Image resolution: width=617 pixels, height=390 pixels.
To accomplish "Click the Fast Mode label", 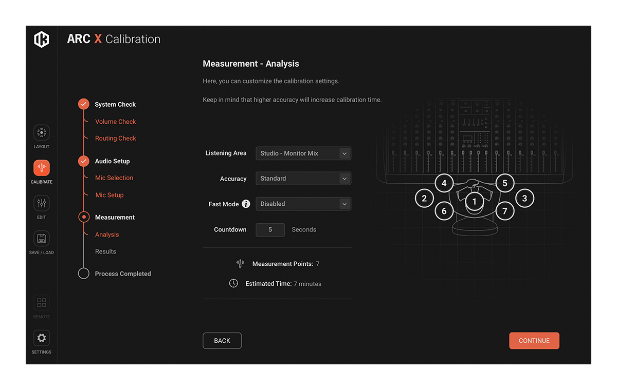I will coord(224,204).
